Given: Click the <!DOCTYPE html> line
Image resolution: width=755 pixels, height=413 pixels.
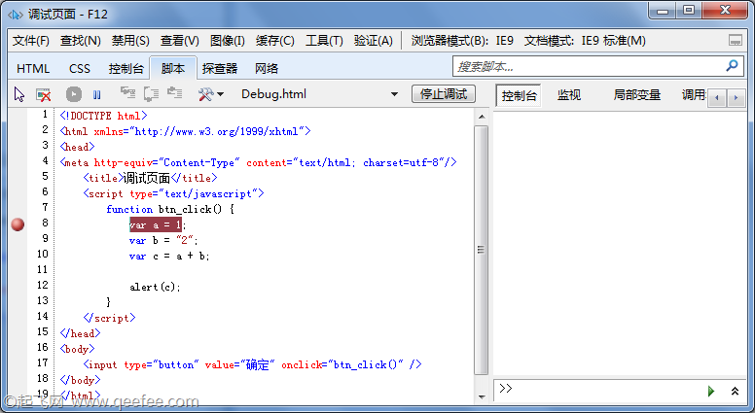Looking at the screenshot, I should pyautogui.click(x=103, y=116).
